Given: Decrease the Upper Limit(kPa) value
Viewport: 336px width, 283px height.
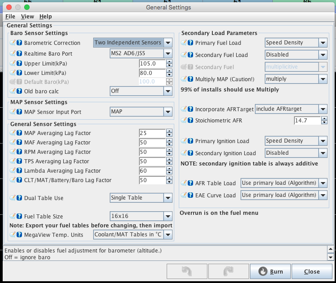Looking at the screenshot, I should pyautogui.click(x=169, y=65).
